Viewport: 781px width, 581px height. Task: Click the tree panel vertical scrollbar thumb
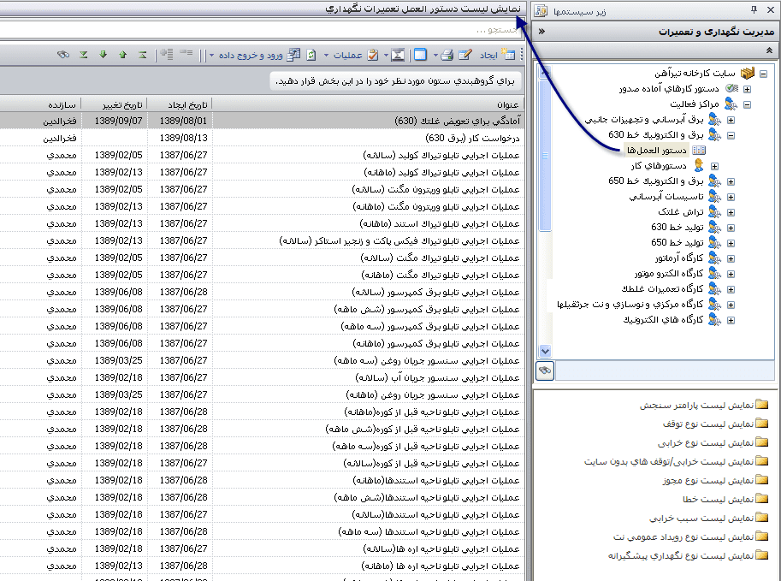(x=546, y=154)
